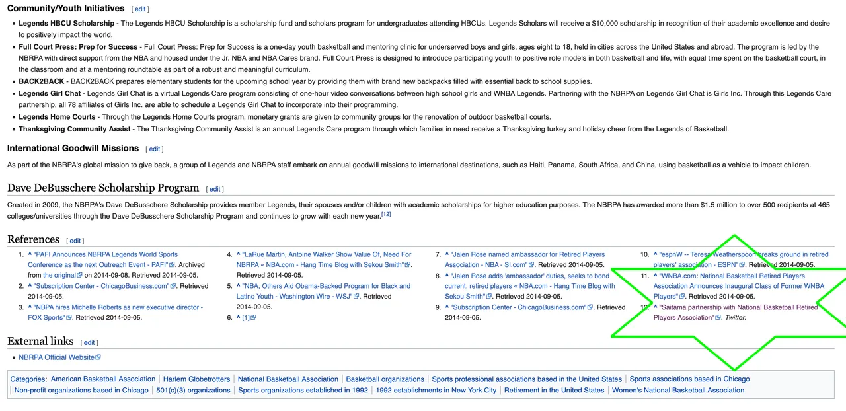The height and width of the screenshot is (411, 846).
Task: Click the 'International Goodwill Missions' heading
Action: (x=73, y=149)
